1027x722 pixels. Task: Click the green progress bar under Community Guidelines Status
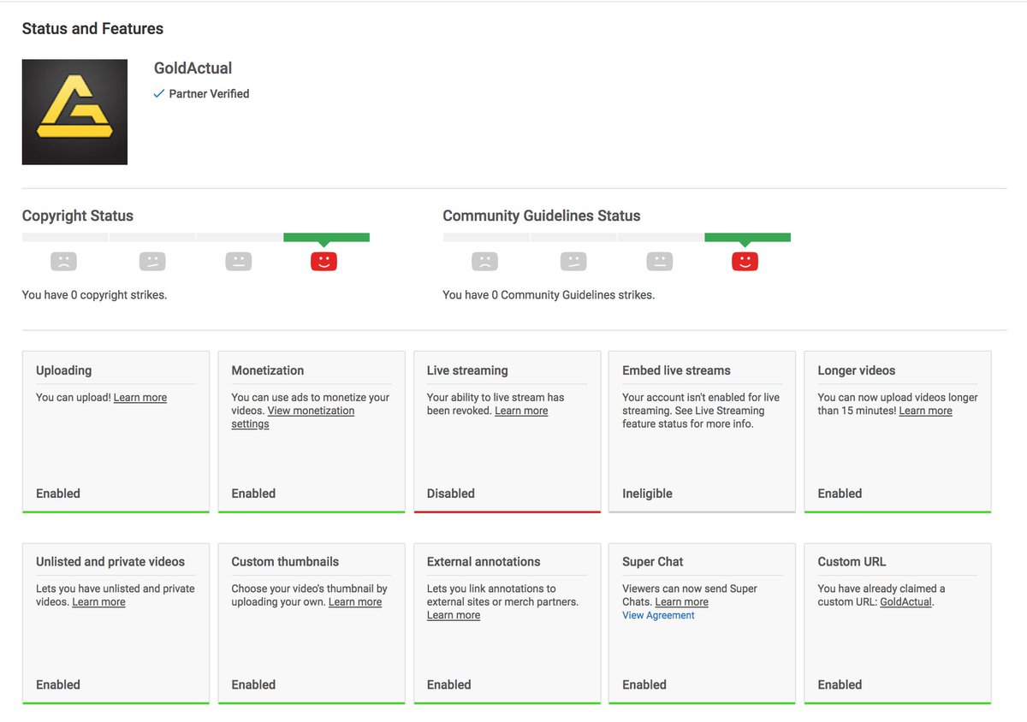click(x=747, y=237)
